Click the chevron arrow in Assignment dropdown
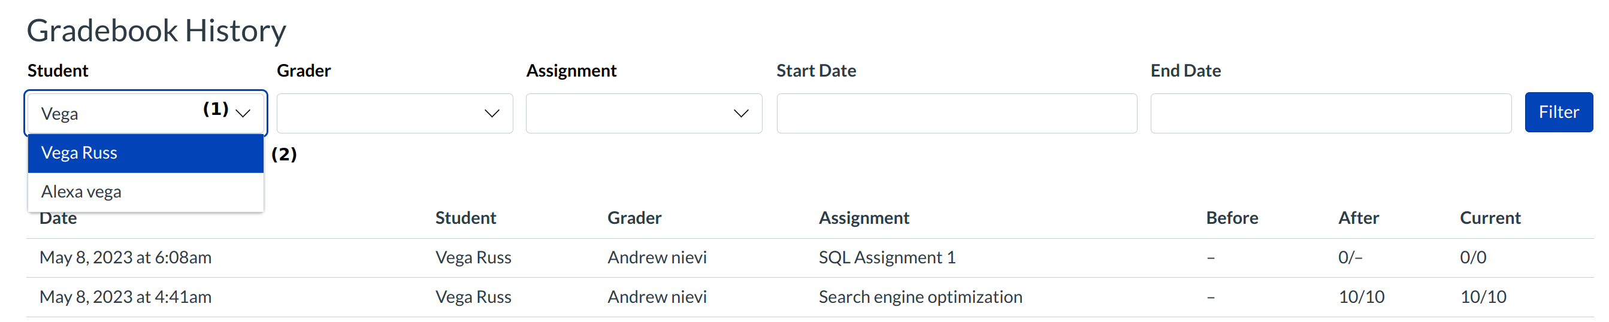1609x322 pixels. [741, 114]
